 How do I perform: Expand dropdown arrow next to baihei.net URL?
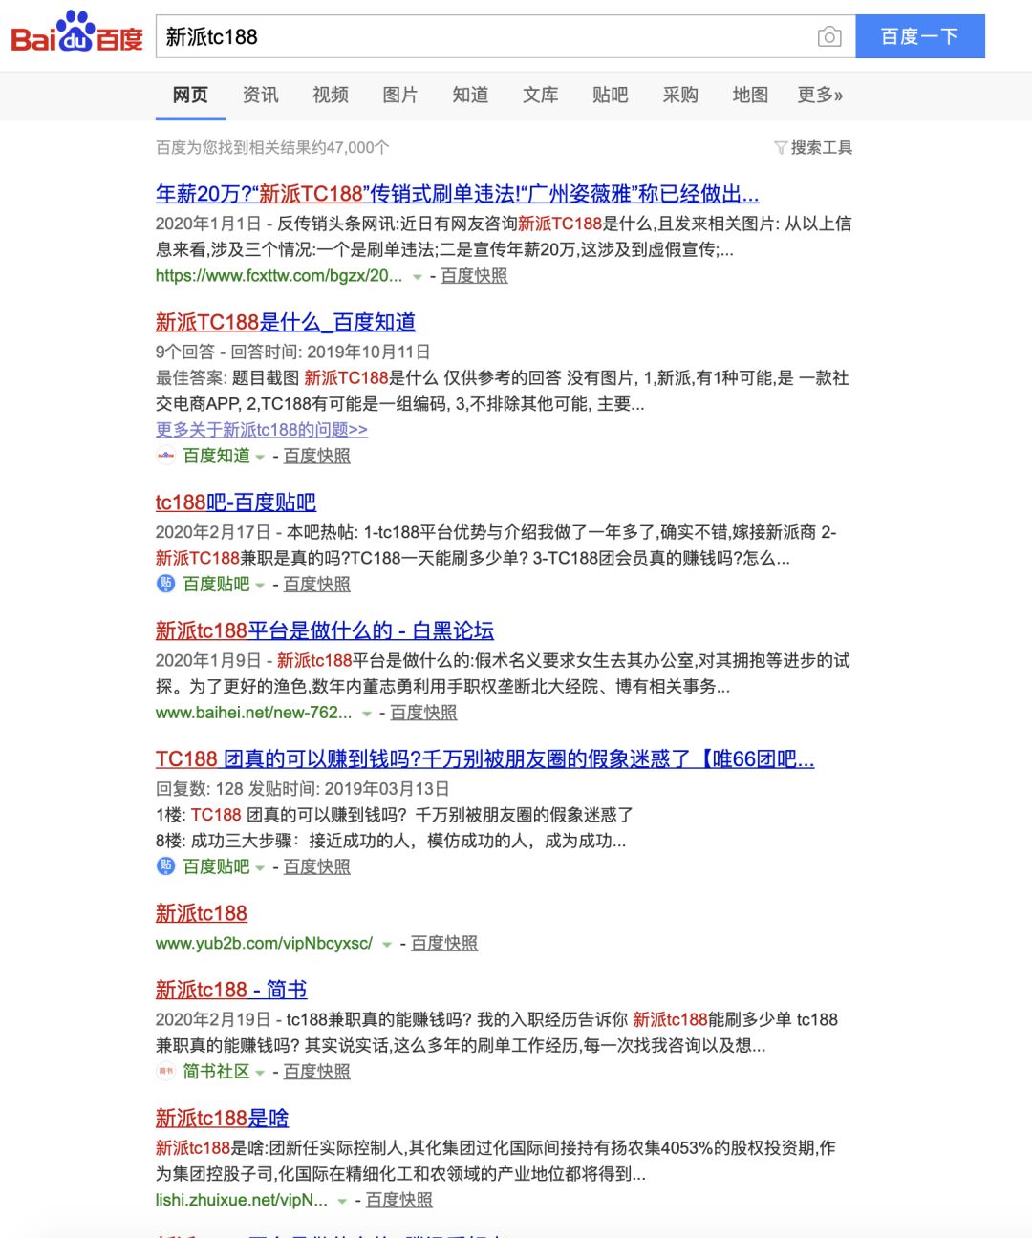[366, 714]
